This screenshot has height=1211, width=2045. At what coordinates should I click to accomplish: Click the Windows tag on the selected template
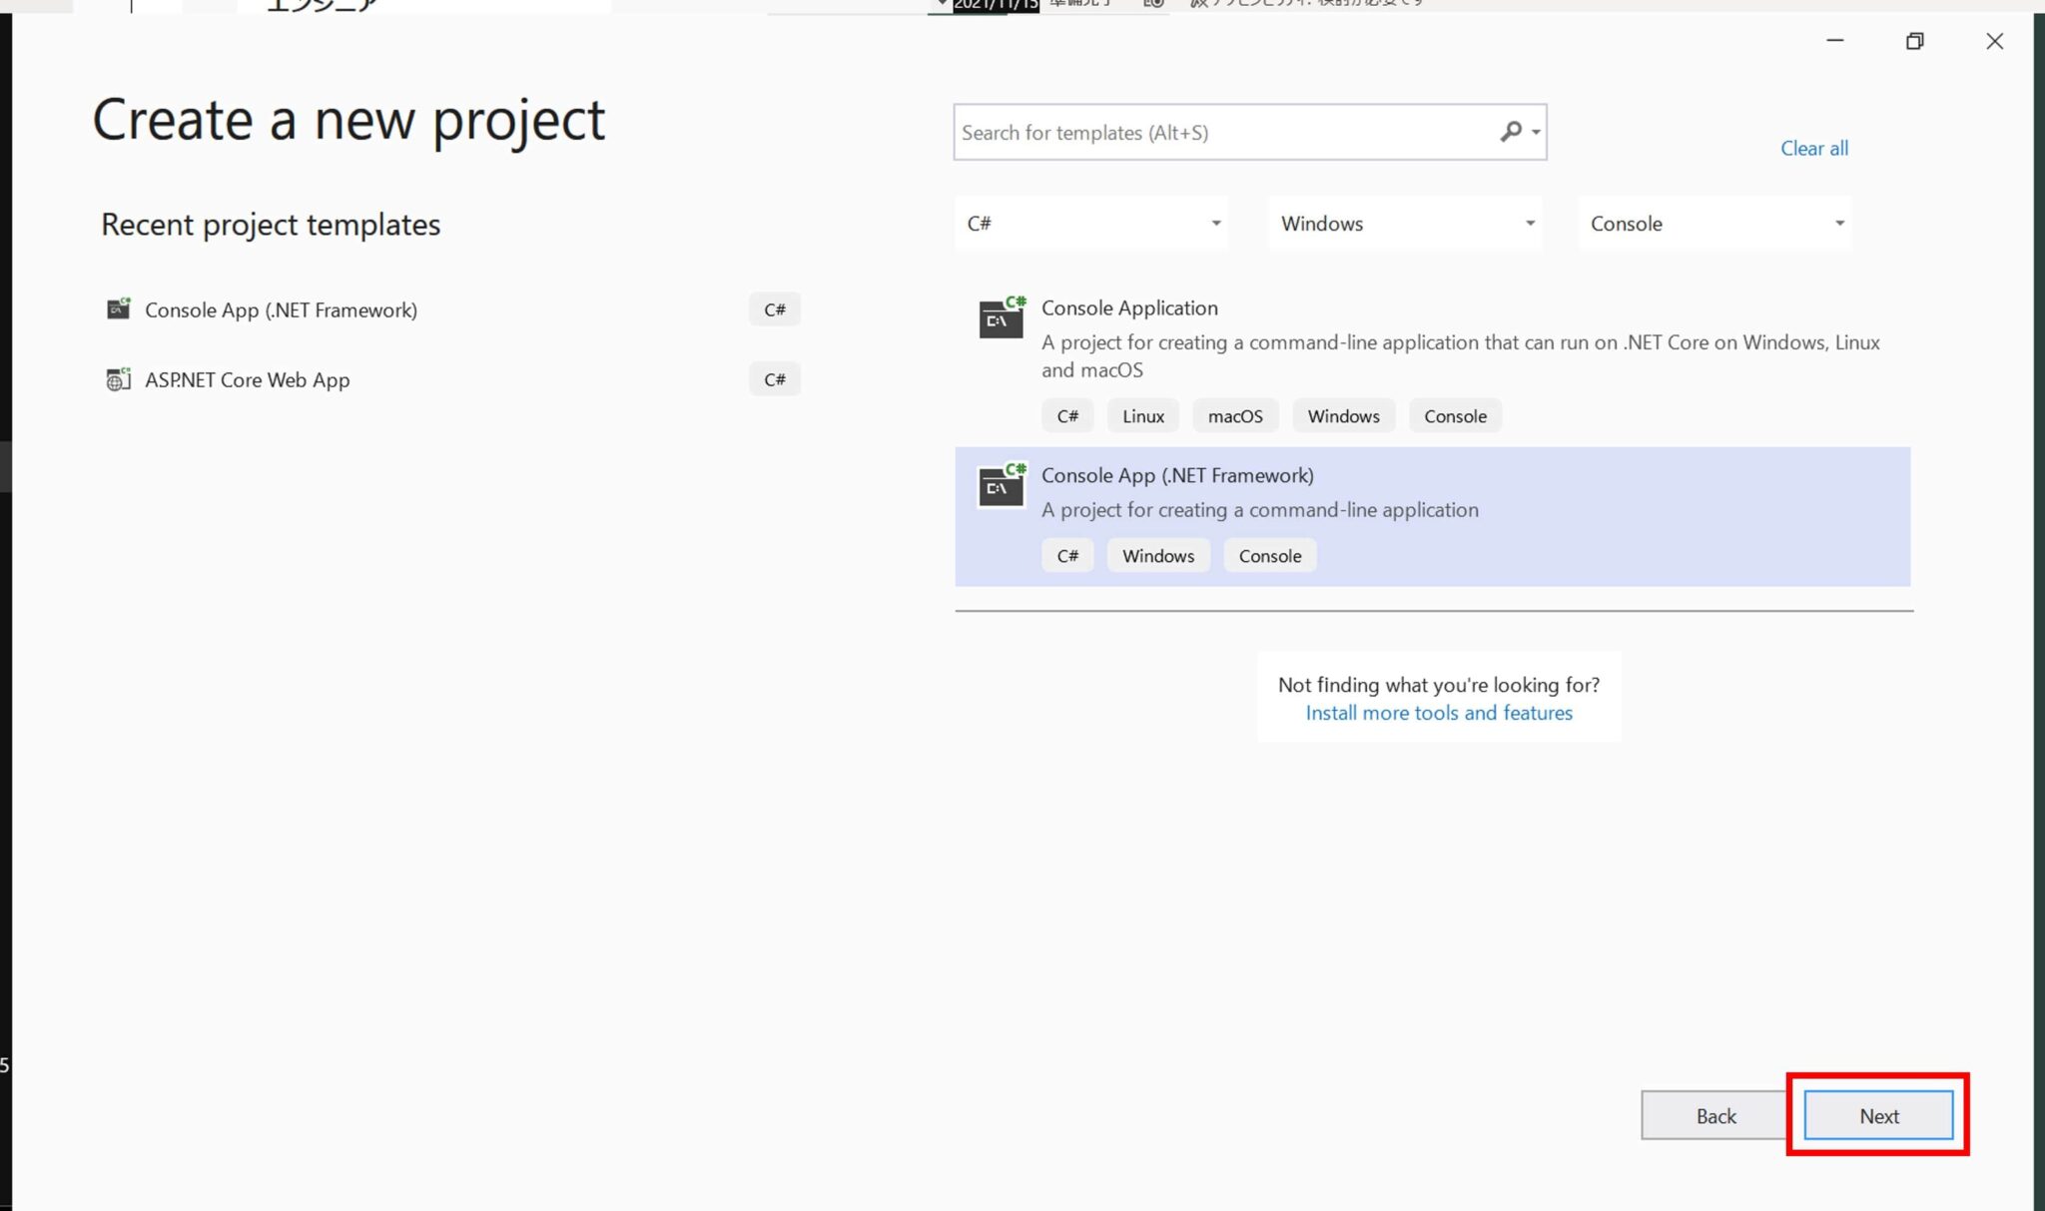(x=1158, y=555)
